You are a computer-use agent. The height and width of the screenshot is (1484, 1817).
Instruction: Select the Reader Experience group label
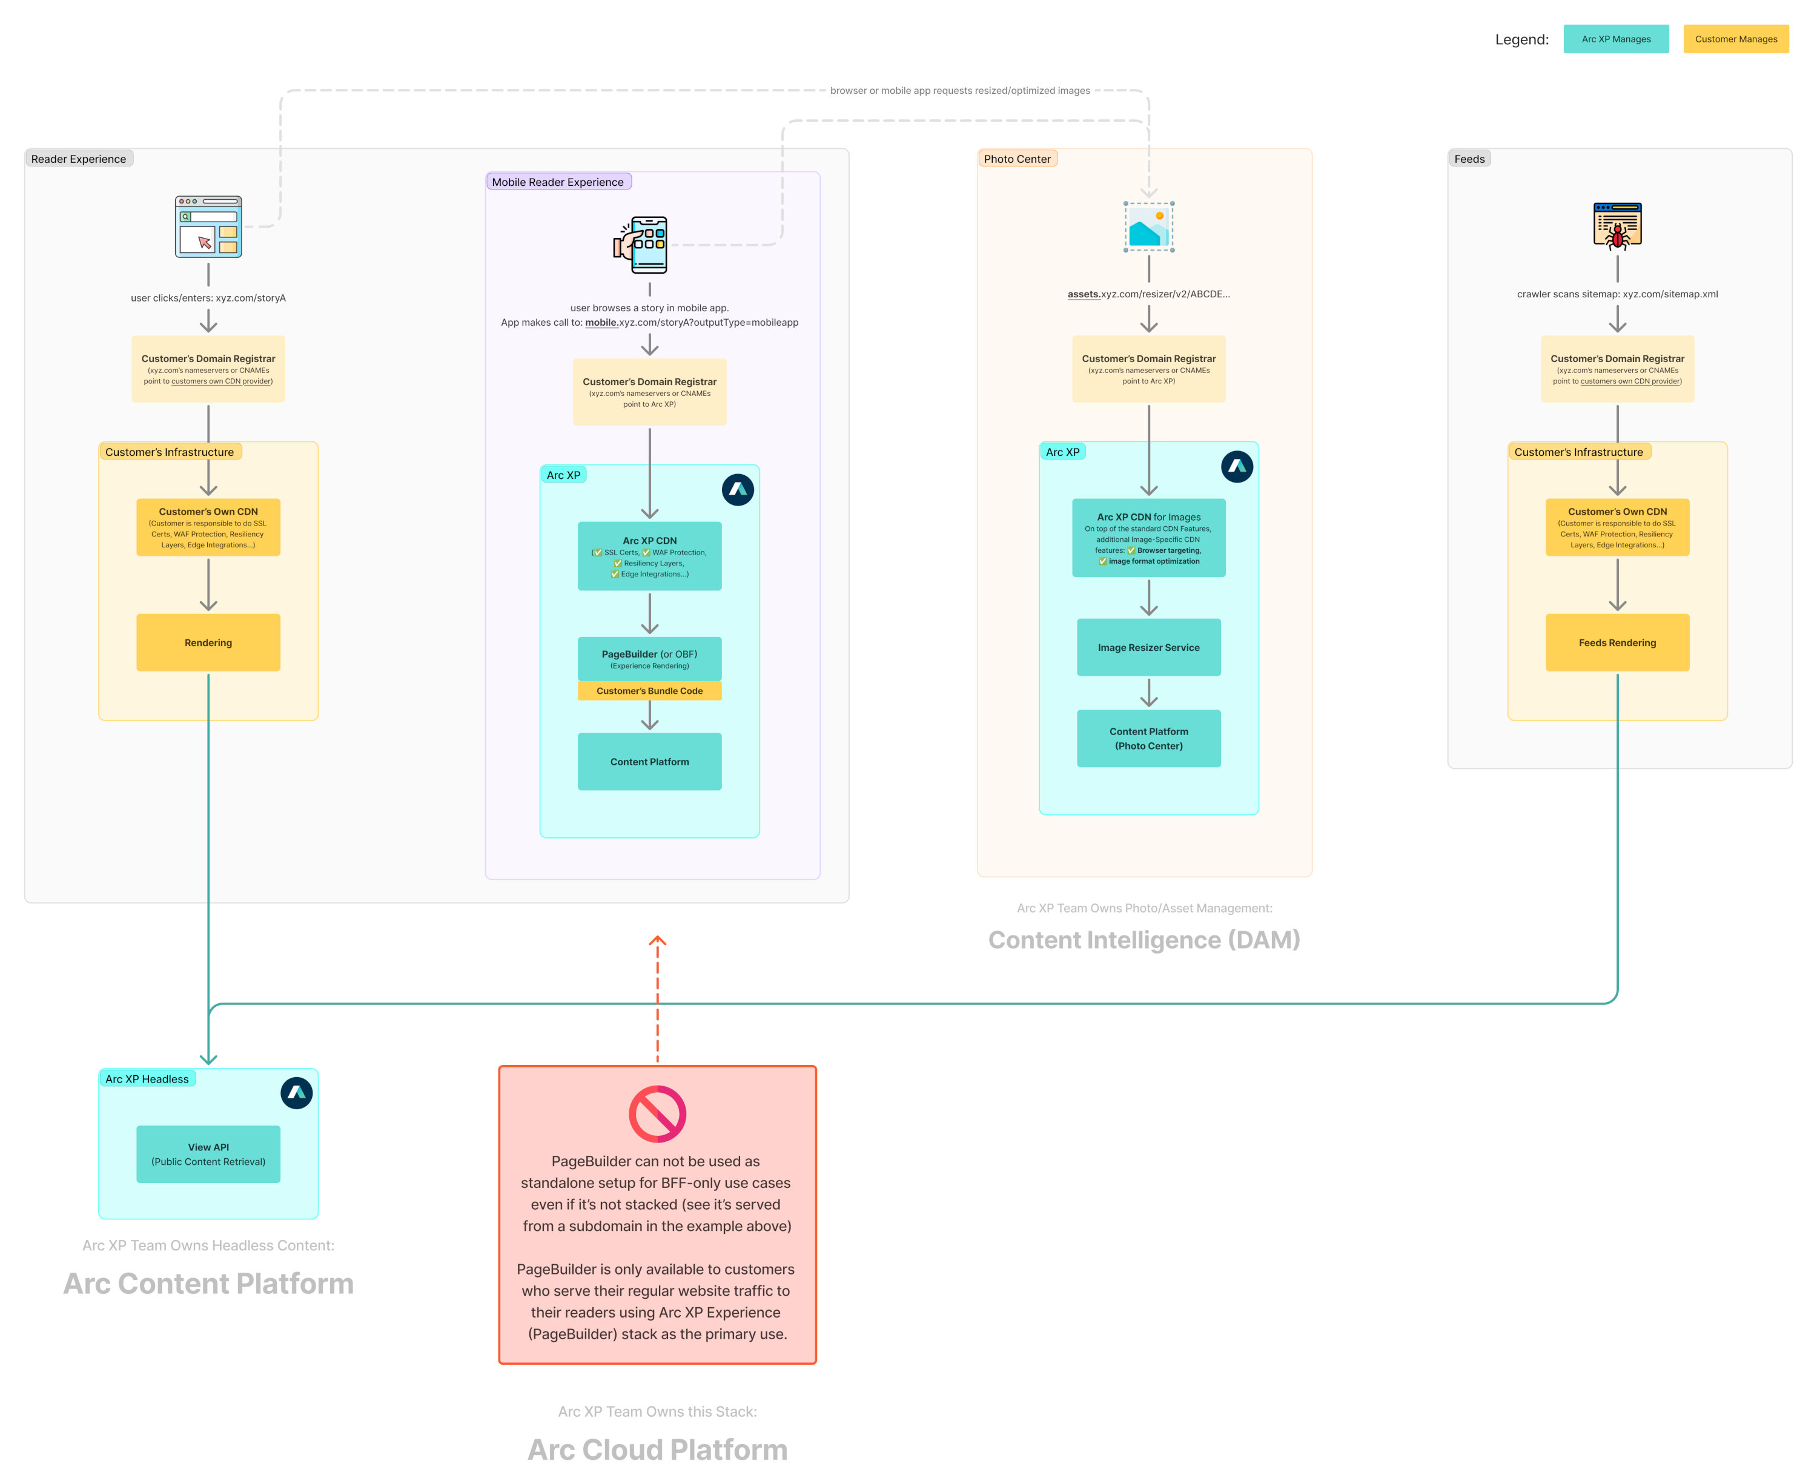pos(79,159)
